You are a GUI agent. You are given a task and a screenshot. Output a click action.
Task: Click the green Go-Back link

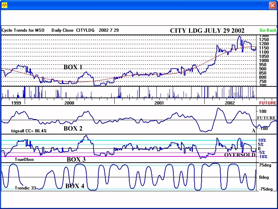(268, 30)
